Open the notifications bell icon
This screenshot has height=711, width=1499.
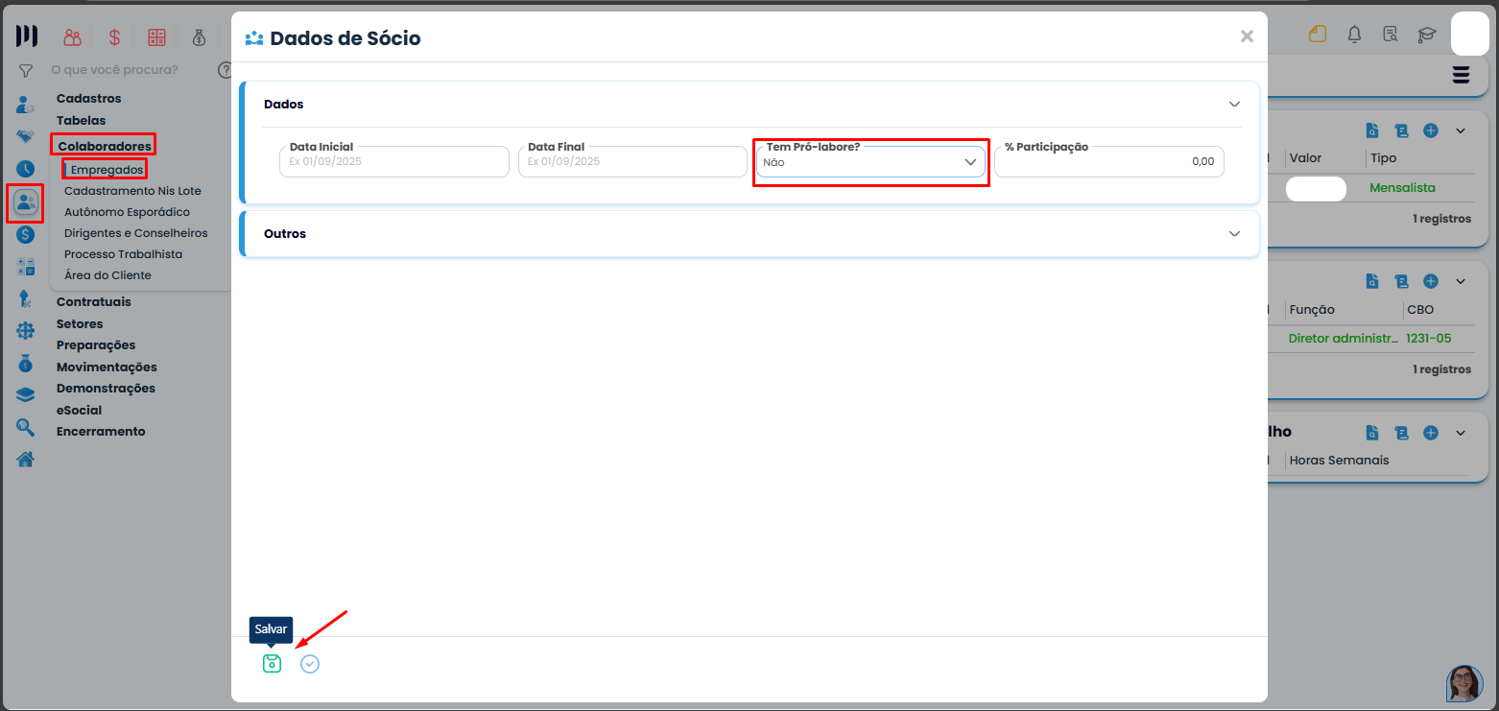1354,35
